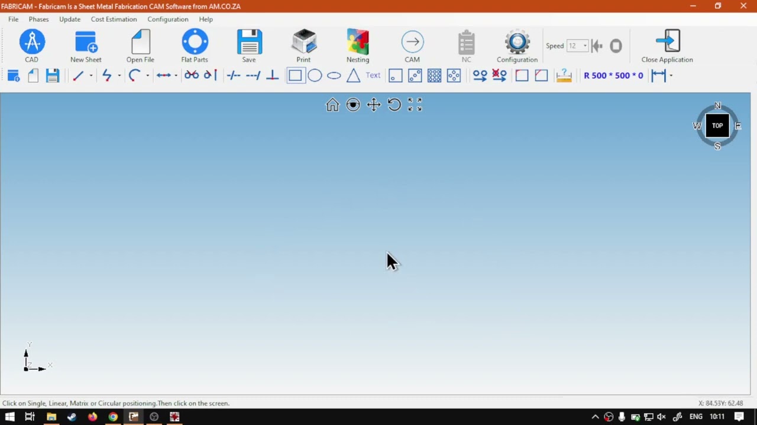The image size is (757, 425).
Task: Select the Circle shape tool
Action: coord(315,76)
